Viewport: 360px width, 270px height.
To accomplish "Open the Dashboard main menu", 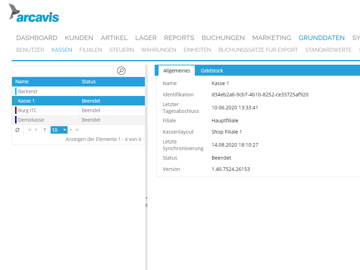I will pyautogui.click(x=37, y=38).
